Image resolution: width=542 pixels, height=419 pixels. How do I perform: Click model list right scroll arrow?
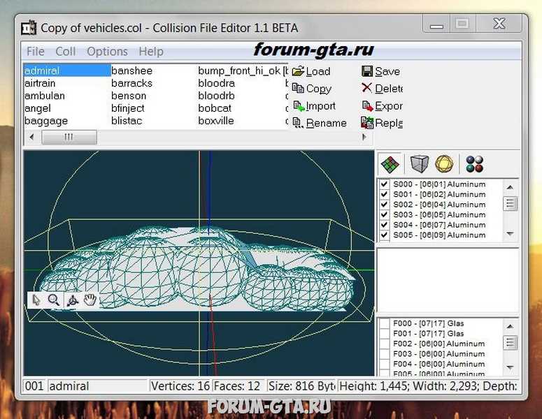(x=364, y=137)
